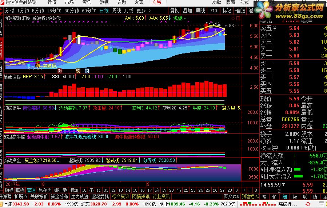
Task: Switch to the 笔 side tab
Action: coord(264,197)
